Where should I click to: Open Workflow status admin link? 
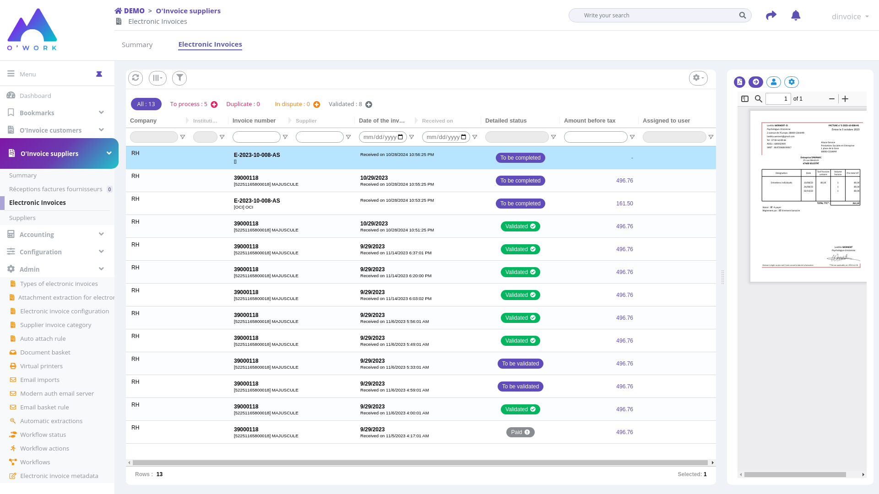[x=43, y=435]
